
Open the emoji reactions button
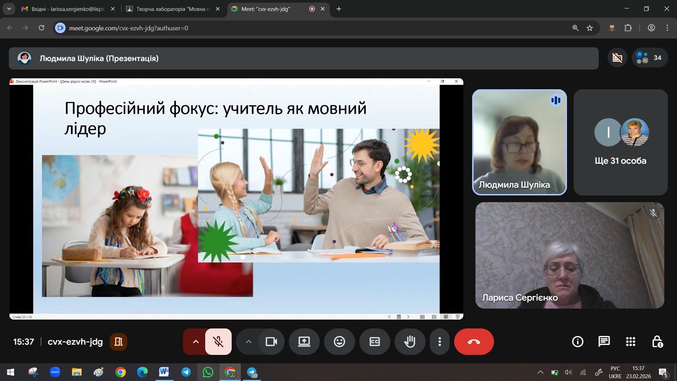click(339, 341)
